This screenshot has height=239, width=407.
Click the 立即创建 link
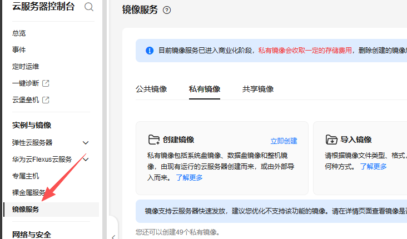[x=284, y=141]
